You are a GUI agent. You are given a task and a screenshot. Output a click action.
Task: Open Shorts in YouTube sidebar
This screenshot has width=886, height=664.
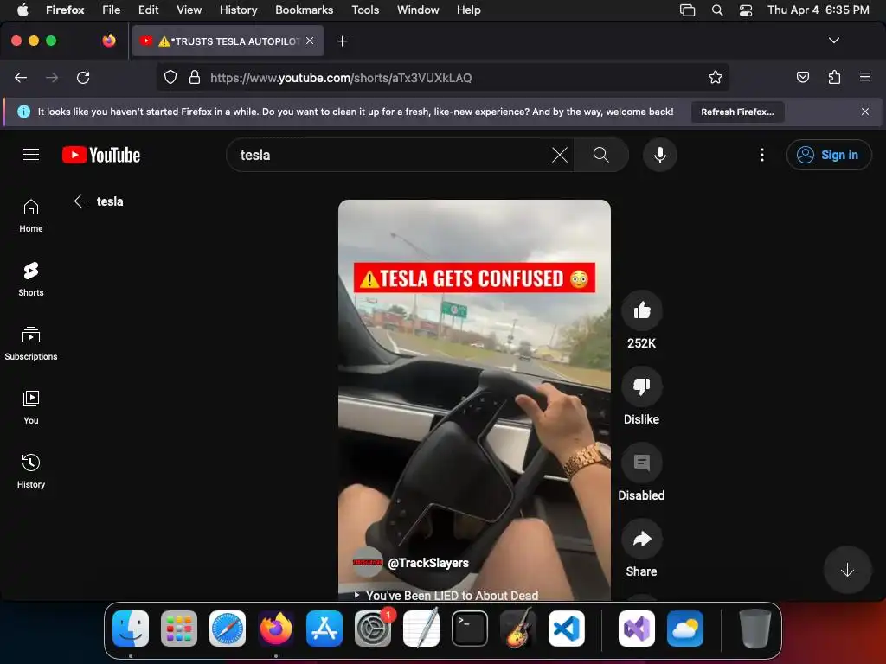coord(31,279)
